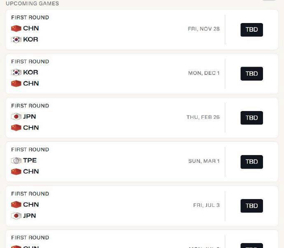Click TBD button for Sun, Mar 1 game

[x=251, y=162]
